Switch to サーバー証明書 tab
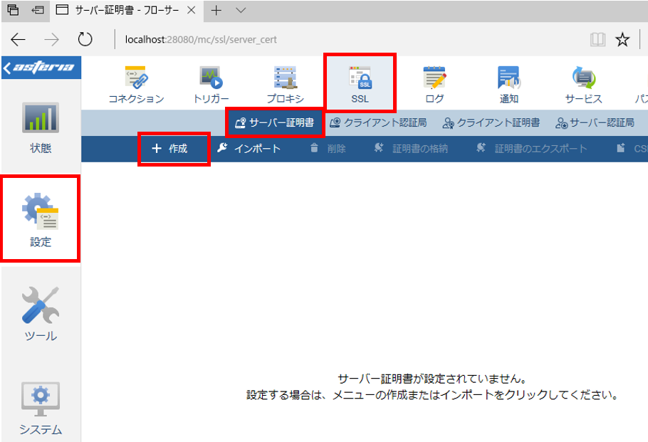Screen dimensions: 648x442 pyautogui.click(x=275, y=122)
